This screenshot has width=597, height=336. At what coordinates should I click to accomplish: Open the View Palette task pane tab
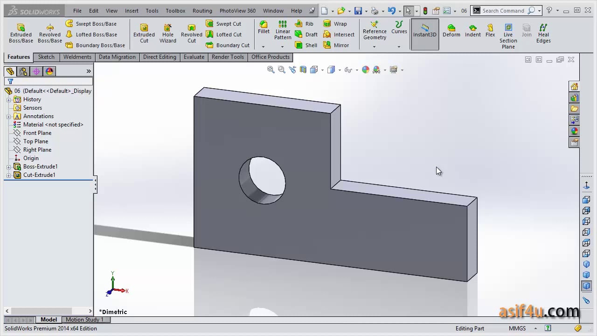pyautogui.click(x=575, y=120)
